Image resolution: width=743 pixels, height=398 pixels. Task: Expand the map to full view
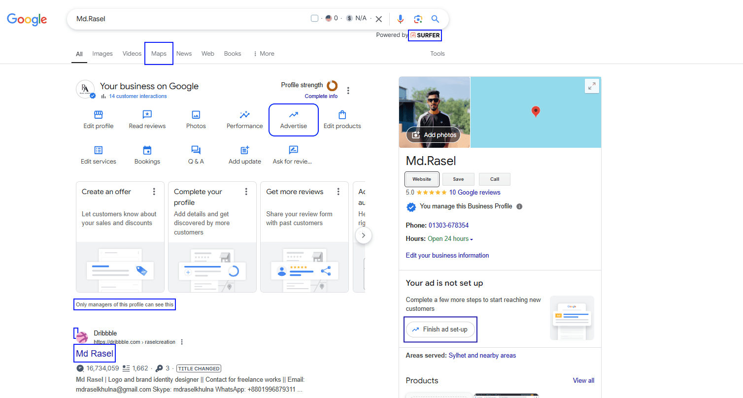592,86
